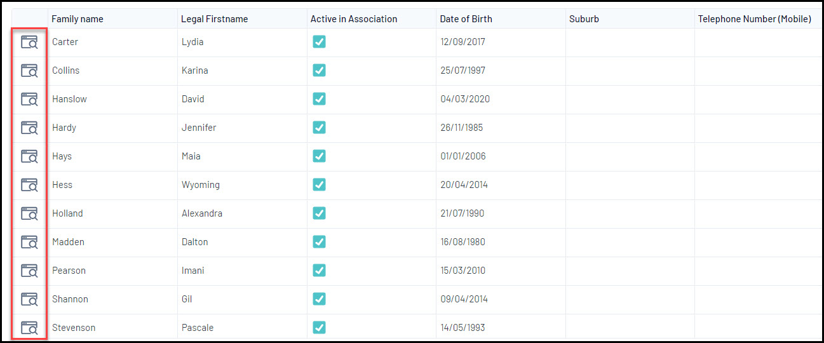Sort by the Family name column header
Screen dimensions: 824x343
[x=78, y=19]
